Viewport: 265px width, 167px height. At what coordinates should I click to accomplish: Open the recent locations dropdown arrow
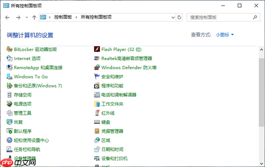pos(26,17)
